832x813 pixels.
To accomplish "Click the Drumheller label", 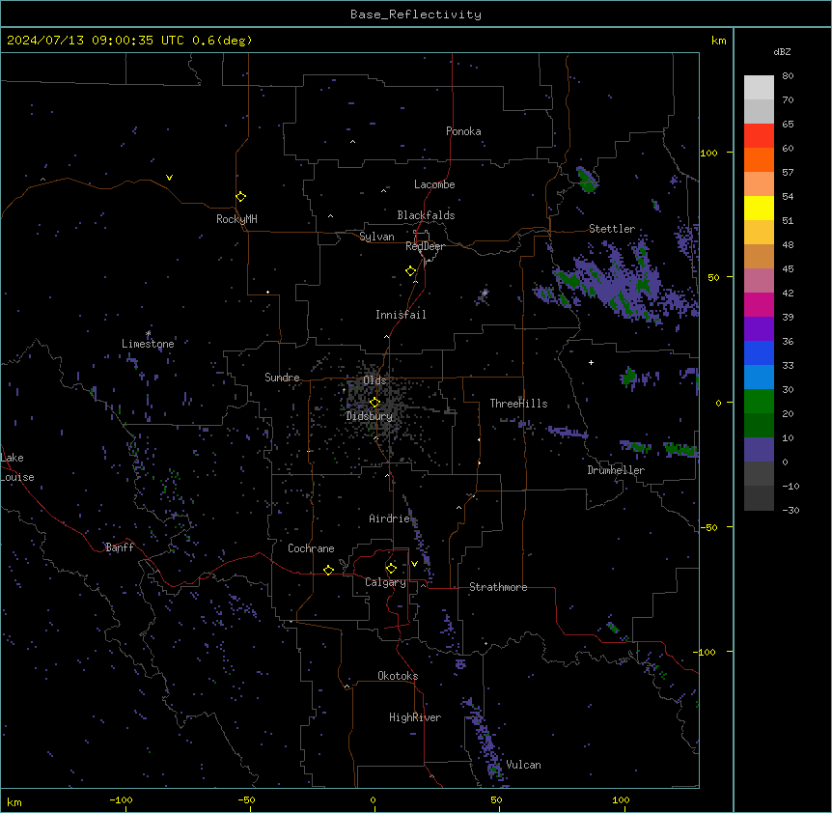I will click(x=616, y=470).
